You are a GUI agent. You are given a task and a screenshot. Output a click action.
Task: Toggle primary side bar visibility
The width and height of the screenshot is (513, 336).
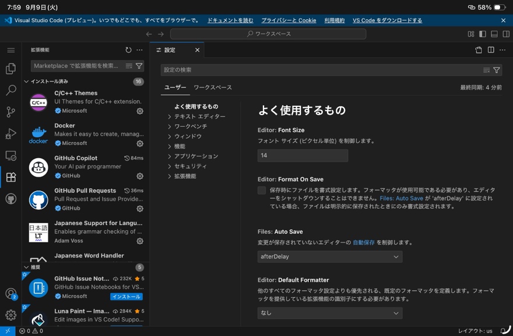(483, 34)
